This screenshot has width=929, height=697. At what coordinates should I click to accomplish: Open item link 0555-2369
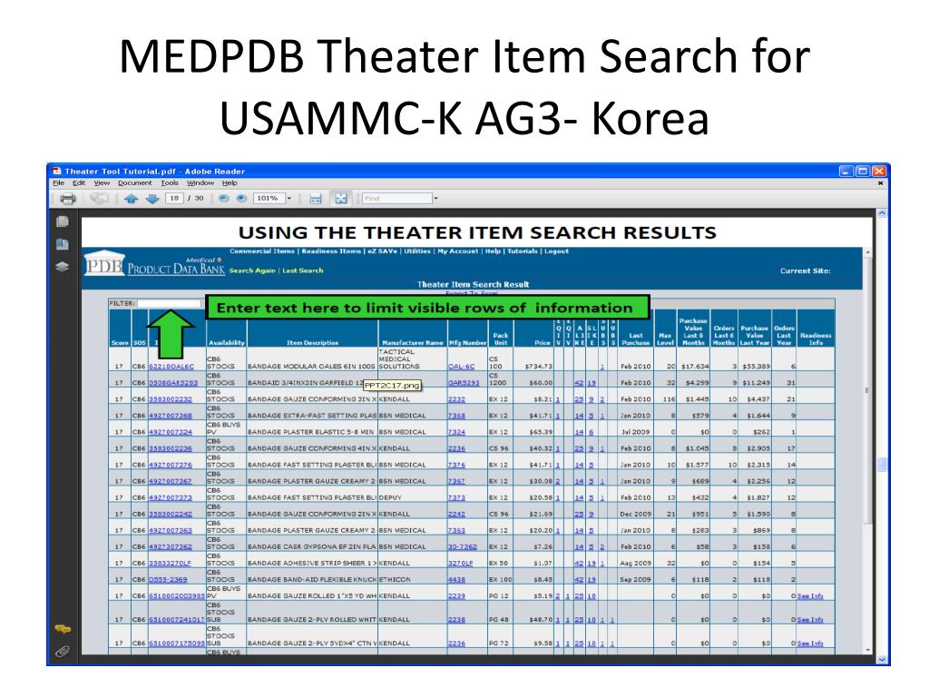[x=168, y=580]
